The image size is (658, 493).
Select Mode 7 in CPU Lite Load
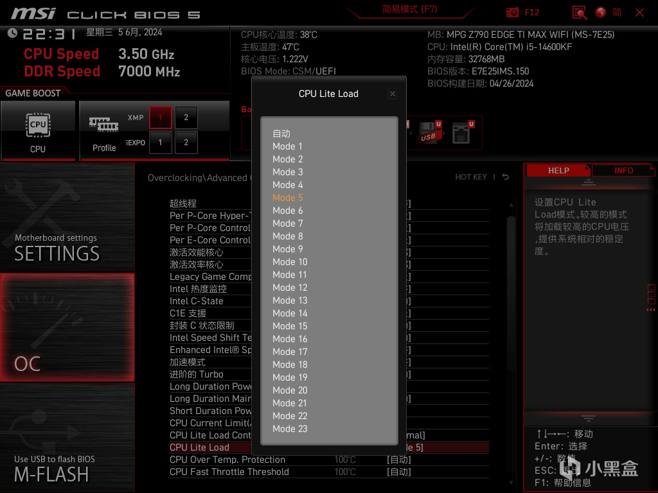tap(287, 223)
